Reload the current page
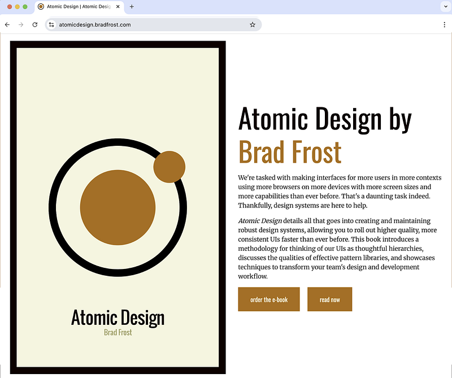This screenshot has height=378, width=452. tap(35, 25)
